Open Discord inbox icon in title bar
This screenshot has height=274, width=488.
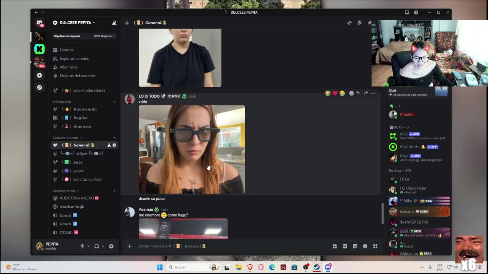pos(407,12)
